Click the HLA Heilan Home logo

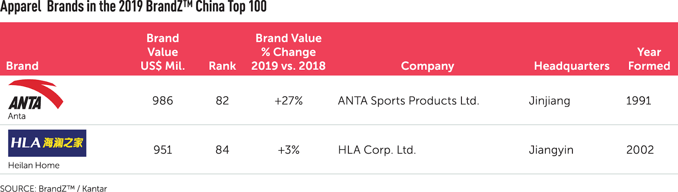click(47, 143)
